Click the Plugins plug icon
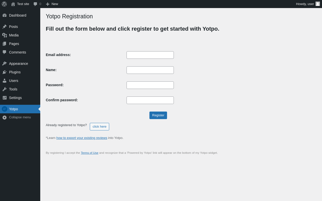322x201 pixels. tap(5, 72)
